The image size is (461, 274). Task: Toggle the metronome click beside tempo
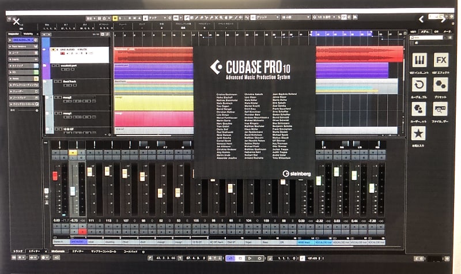[303, 258]
